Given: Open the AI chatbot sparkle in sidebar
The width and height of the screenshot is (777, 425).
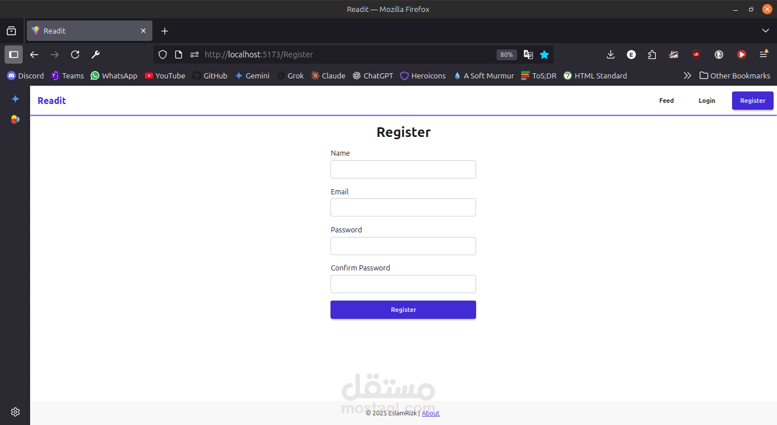Looking at the screenshot, I should (x=15, y=99).
